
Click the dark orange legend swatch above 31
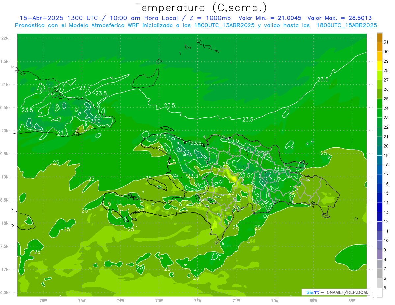[380, 38]
